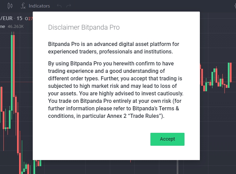
Task: Select the tall green candle at the chart's left
Action: 12,70
